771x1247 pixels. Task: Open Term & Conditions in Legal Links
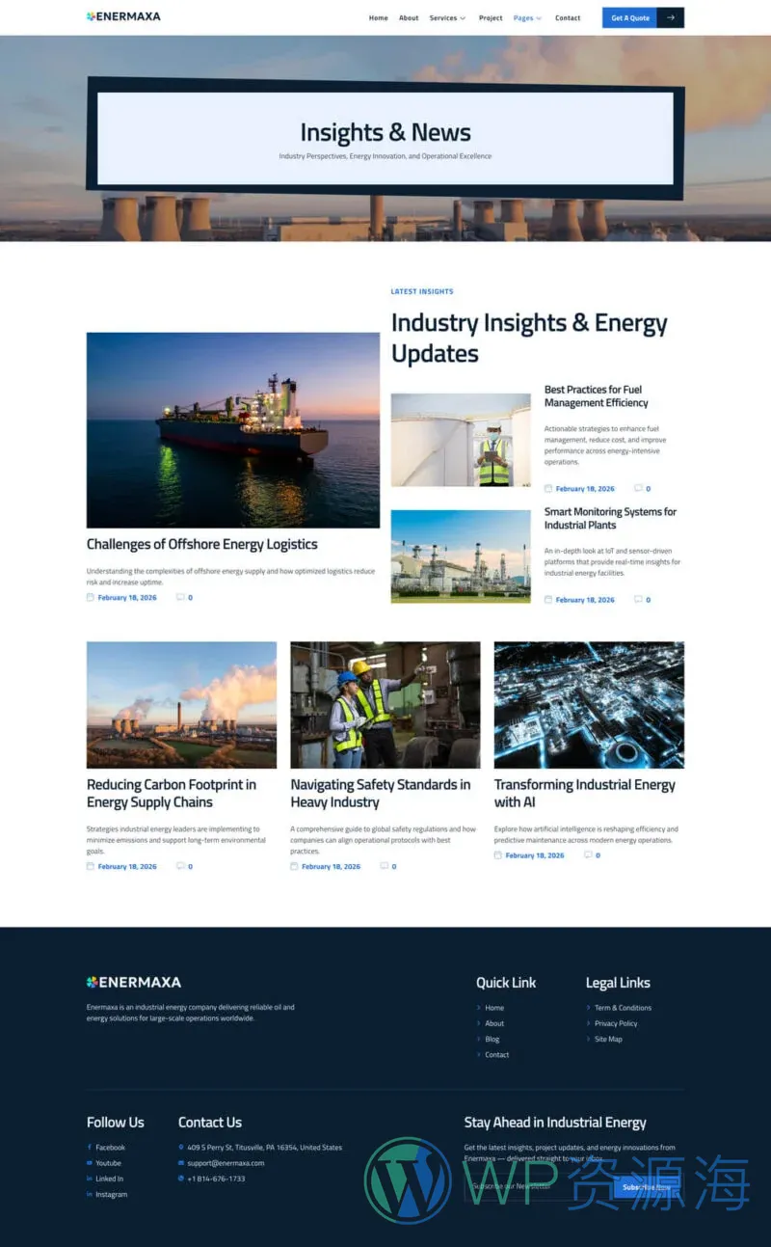tap(623, 1008)
